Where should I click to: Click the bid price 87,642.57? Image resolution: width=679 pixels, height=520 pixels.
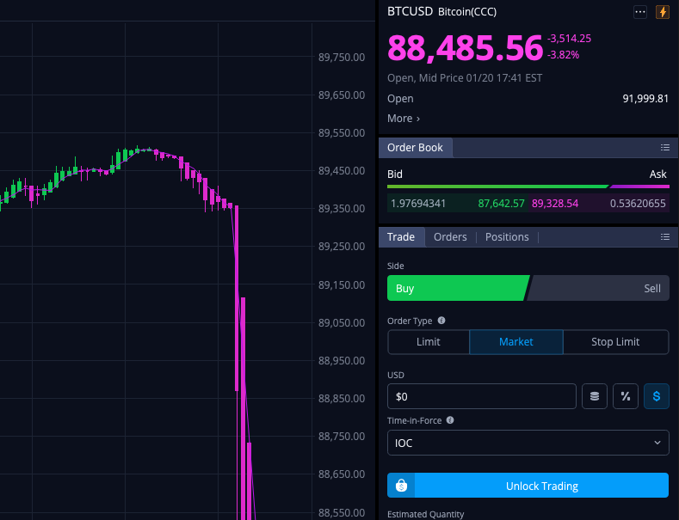501,204
